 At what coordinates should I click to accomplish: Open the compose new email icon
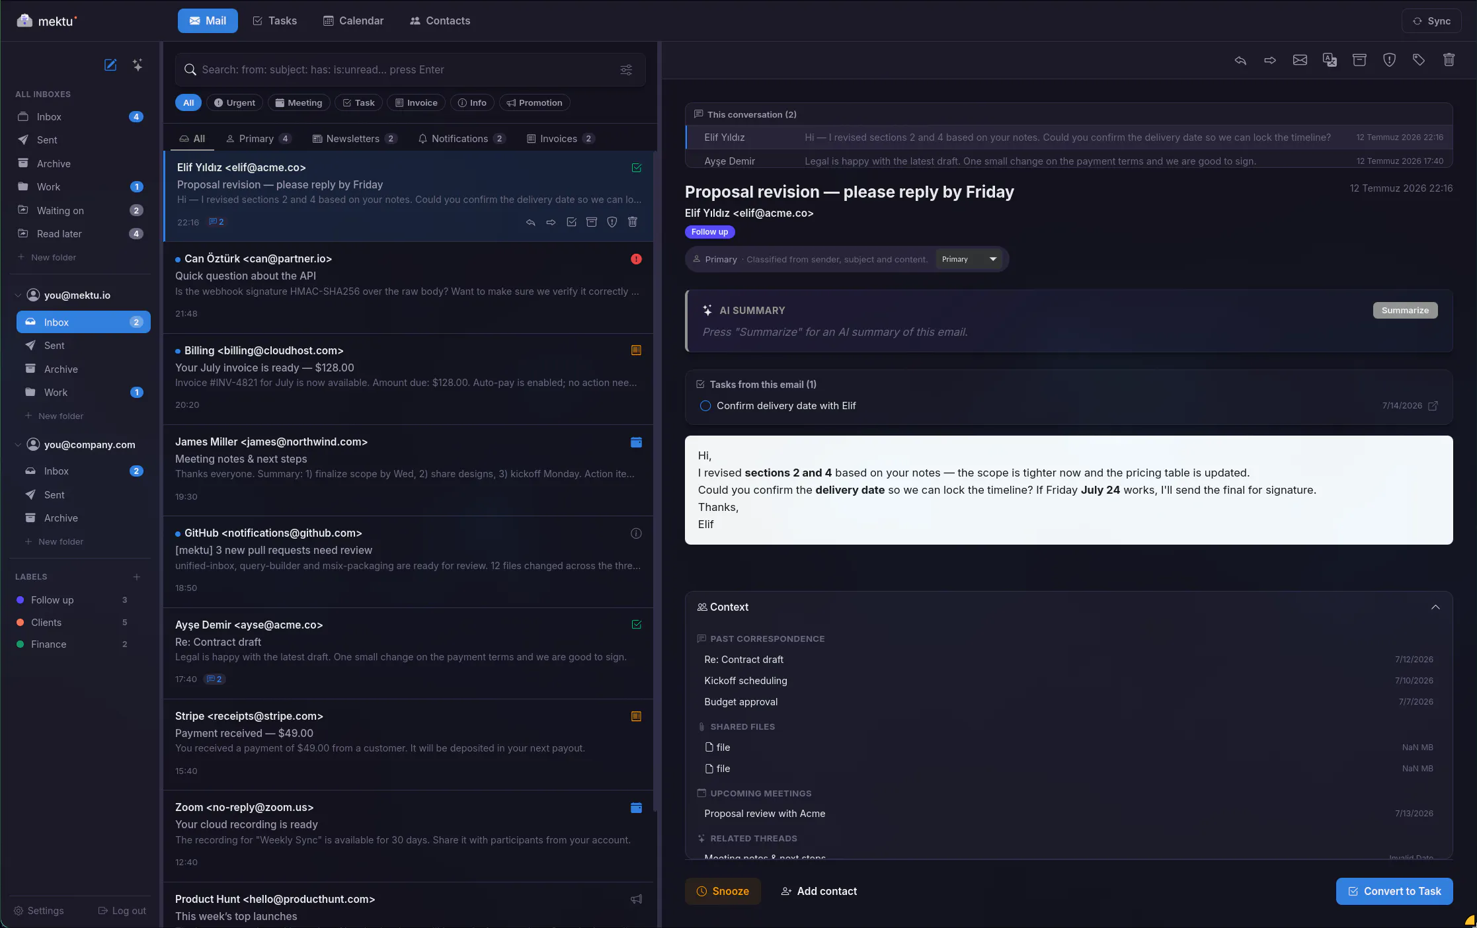(x=110, y=65)
